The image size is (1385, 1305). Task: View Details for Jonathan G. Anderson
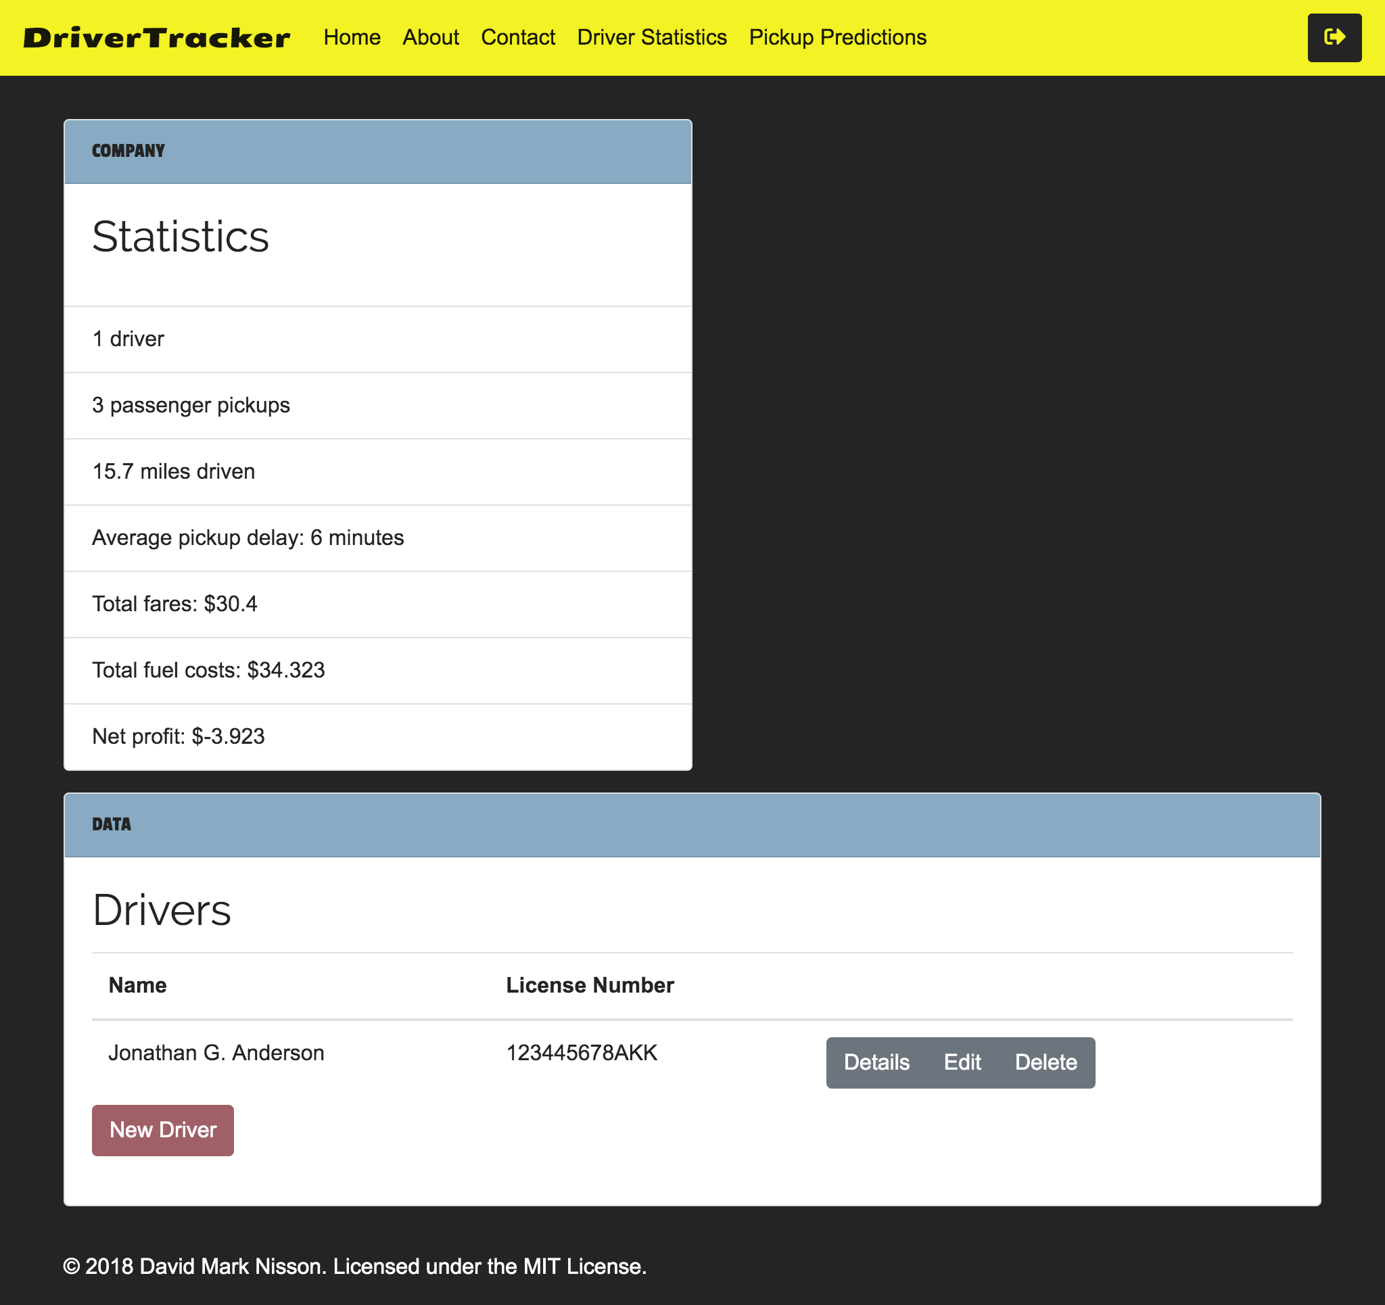(x=876, y=1062)
